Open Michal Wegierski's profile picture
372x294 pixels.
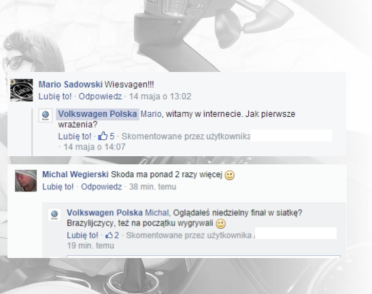pos(26,181)
